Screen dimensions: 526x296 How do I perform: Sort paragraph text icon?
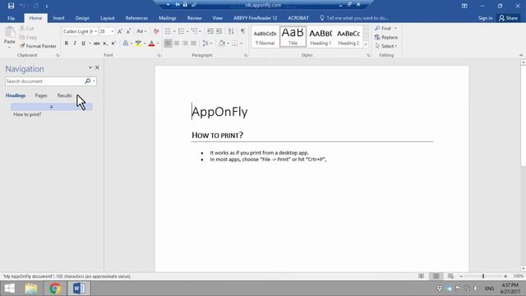(x=231, y=31)
